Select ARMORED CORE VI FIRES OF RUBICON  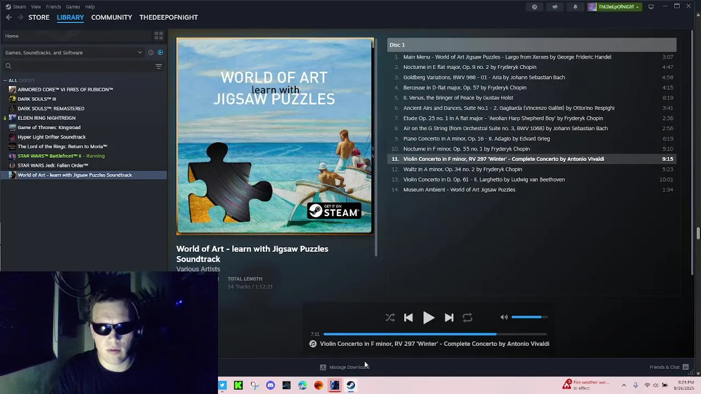tap(65, 89)
